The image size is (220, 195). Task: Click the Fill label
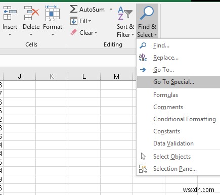point(83,21)
